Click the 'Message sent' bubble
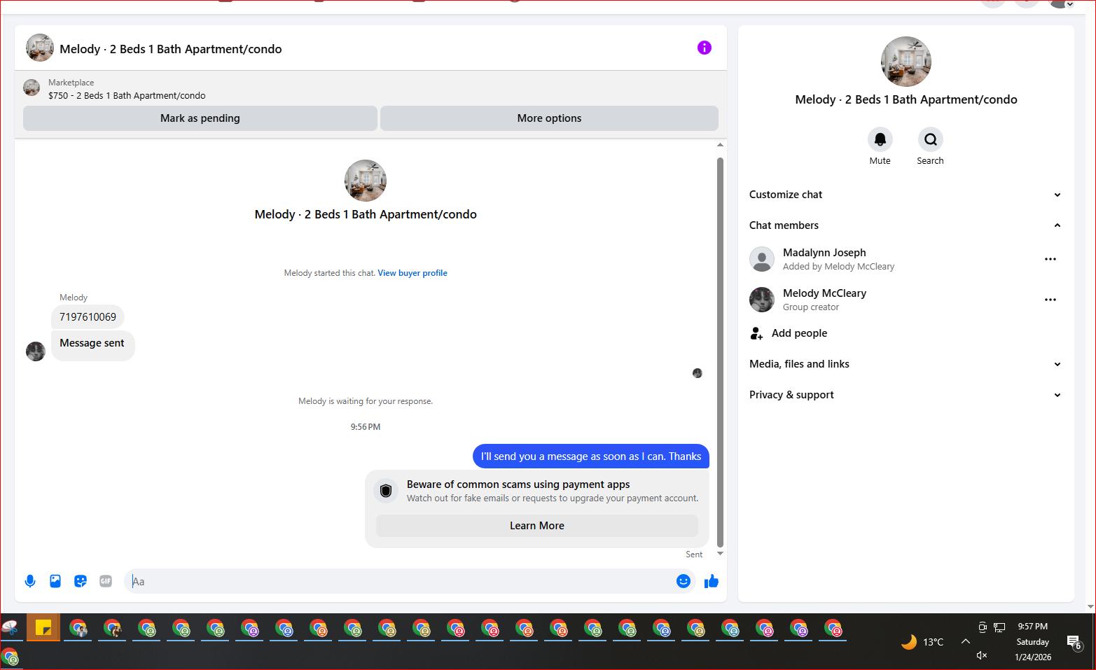 [92, 346]
